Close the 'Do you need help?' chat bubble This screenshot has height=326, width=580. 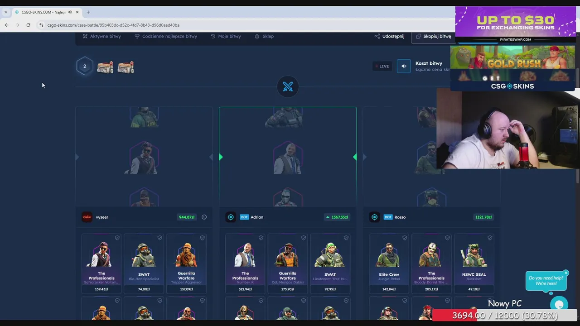coord(566,273)
